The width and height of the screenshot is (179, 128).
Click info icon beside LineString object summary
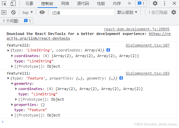(108, 50)
